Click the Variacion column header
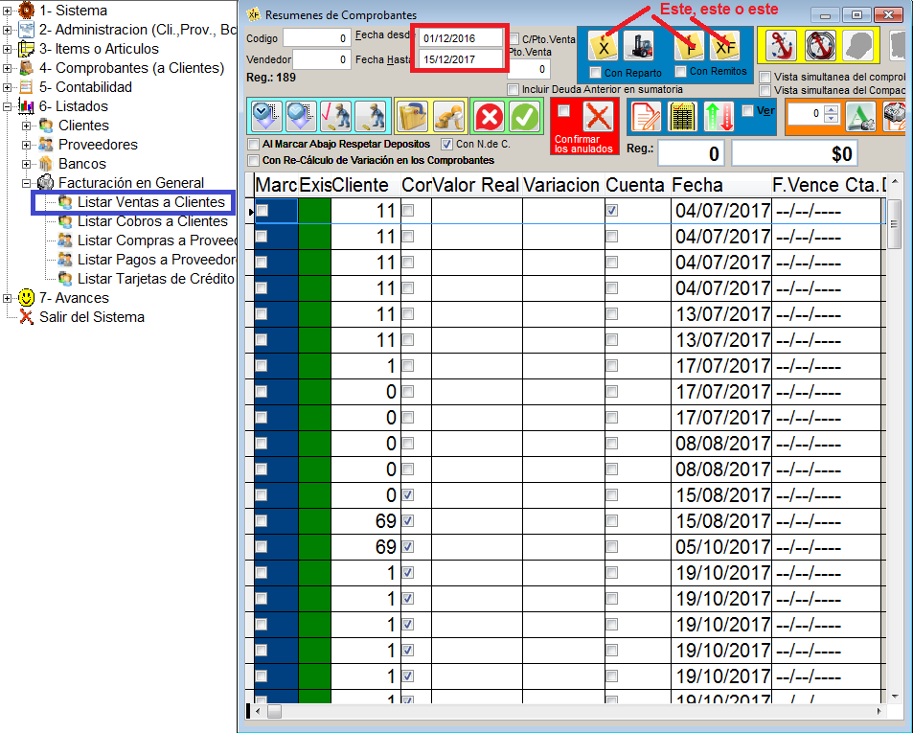Image resolution: width=913 pixels, height=733 pixels. tap(563, 185)
